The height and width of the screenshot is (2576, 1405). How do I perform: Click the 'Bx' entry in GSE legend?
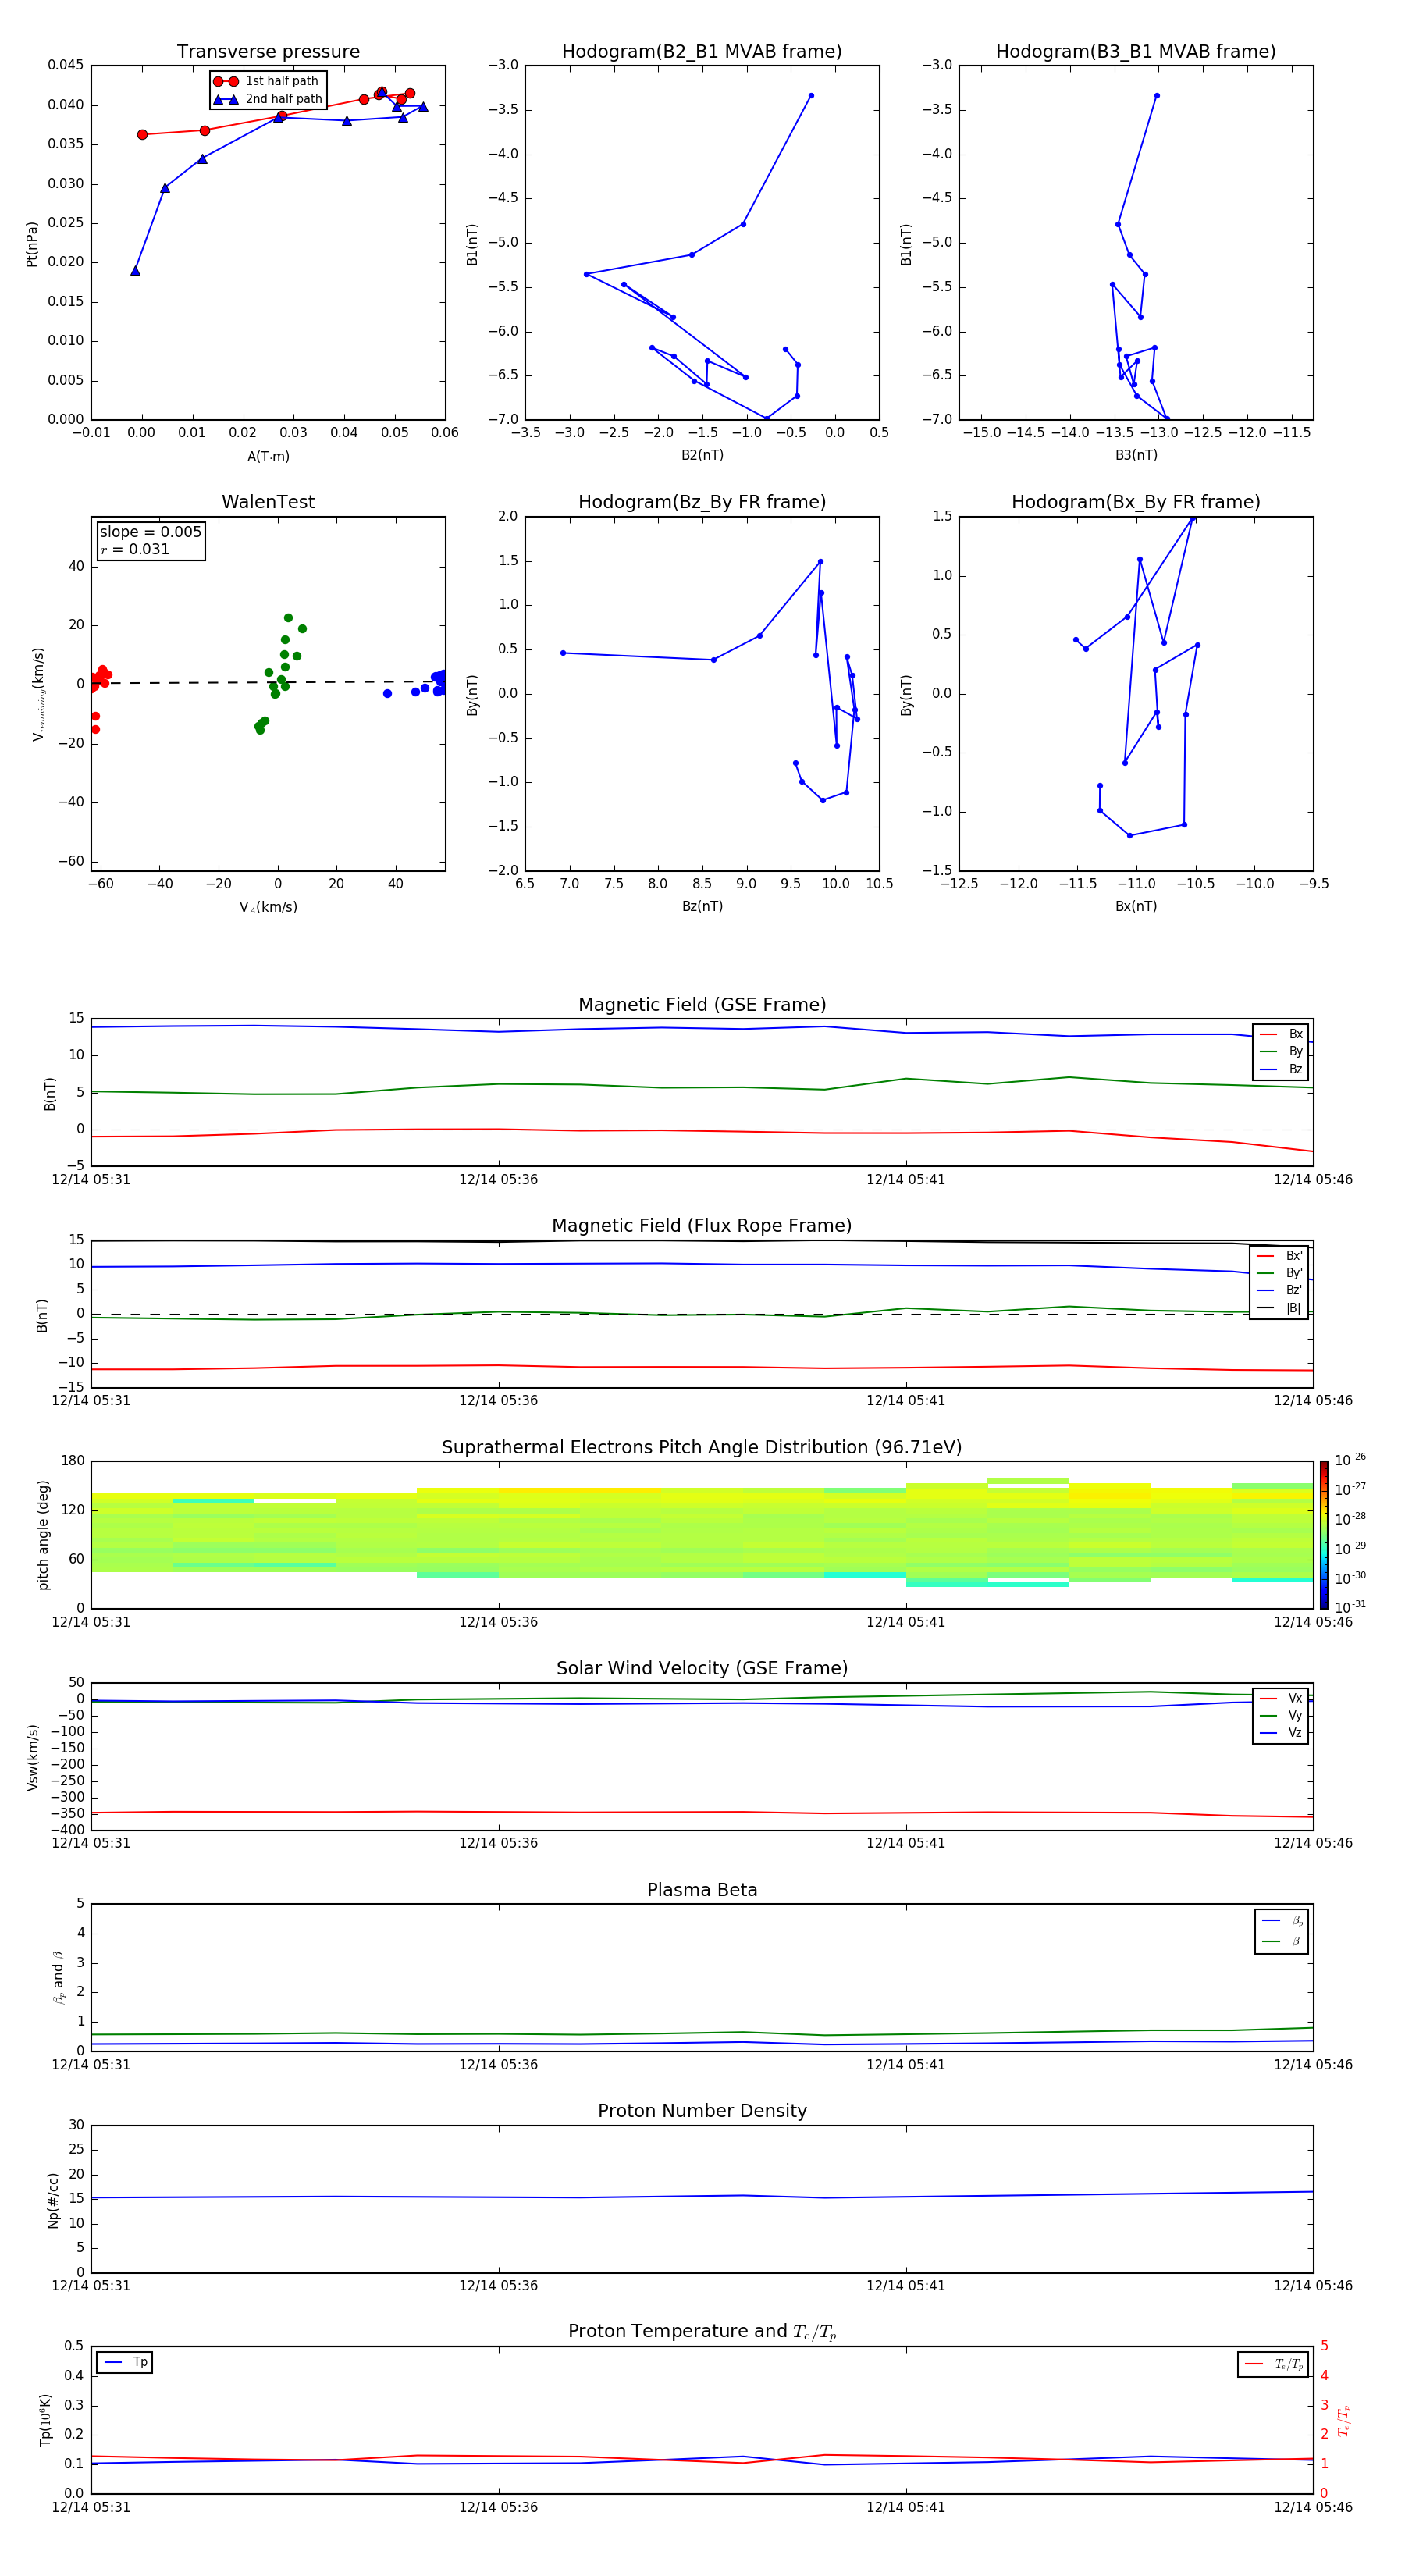point(1281,1034)
